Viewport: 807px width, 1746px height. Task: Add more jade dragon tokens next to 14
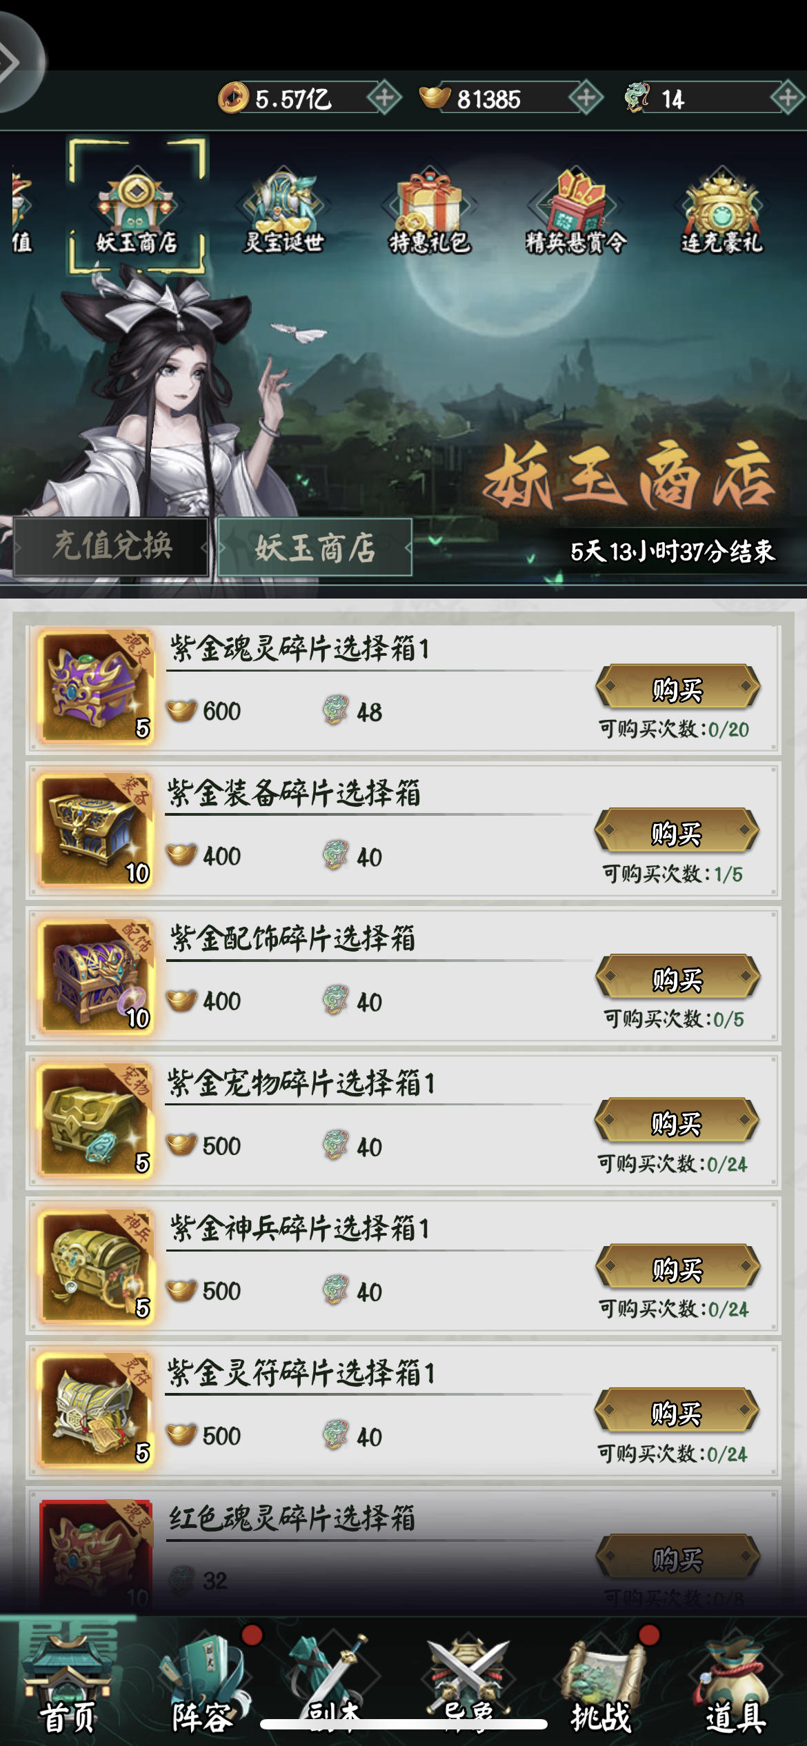click(x=787, y=98)
